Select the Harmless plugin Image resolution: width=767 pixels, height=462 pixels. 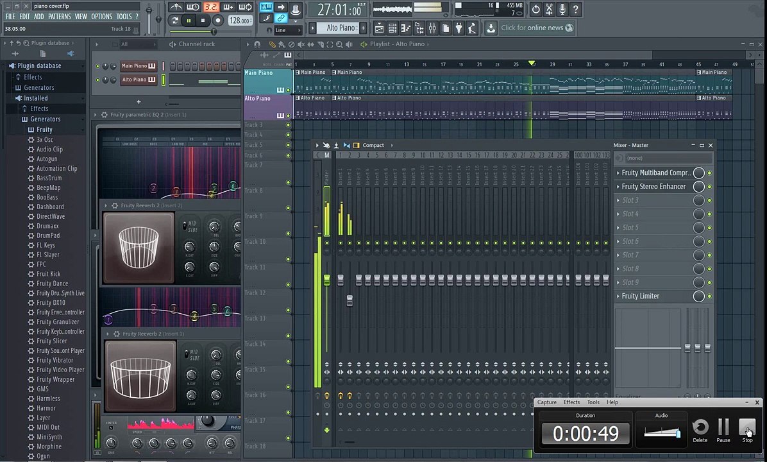click(x=48, y=399)
